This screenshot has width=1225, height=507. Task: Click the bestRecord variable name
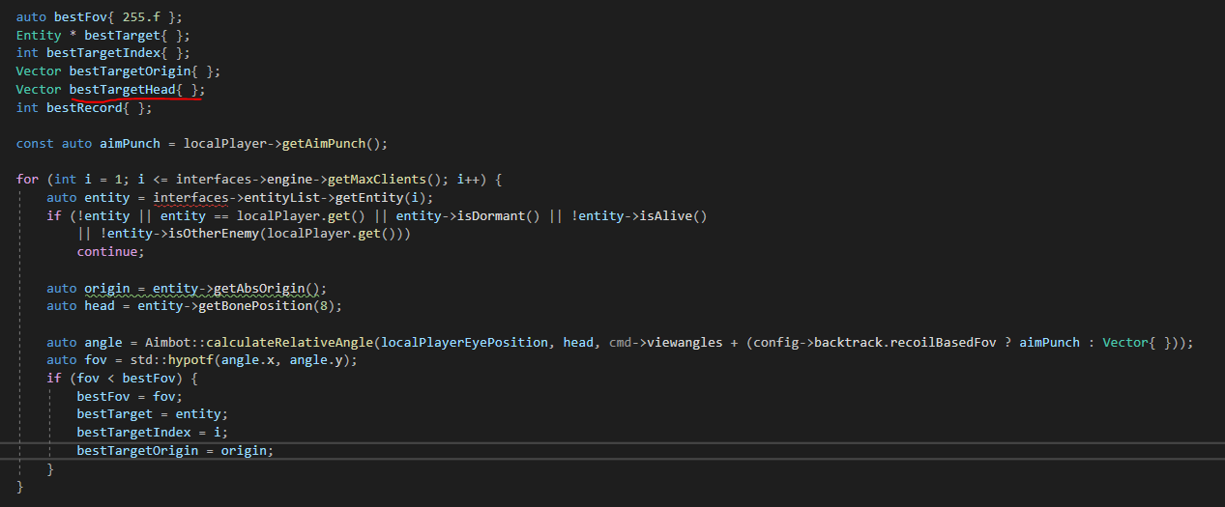tap(84, 107)
